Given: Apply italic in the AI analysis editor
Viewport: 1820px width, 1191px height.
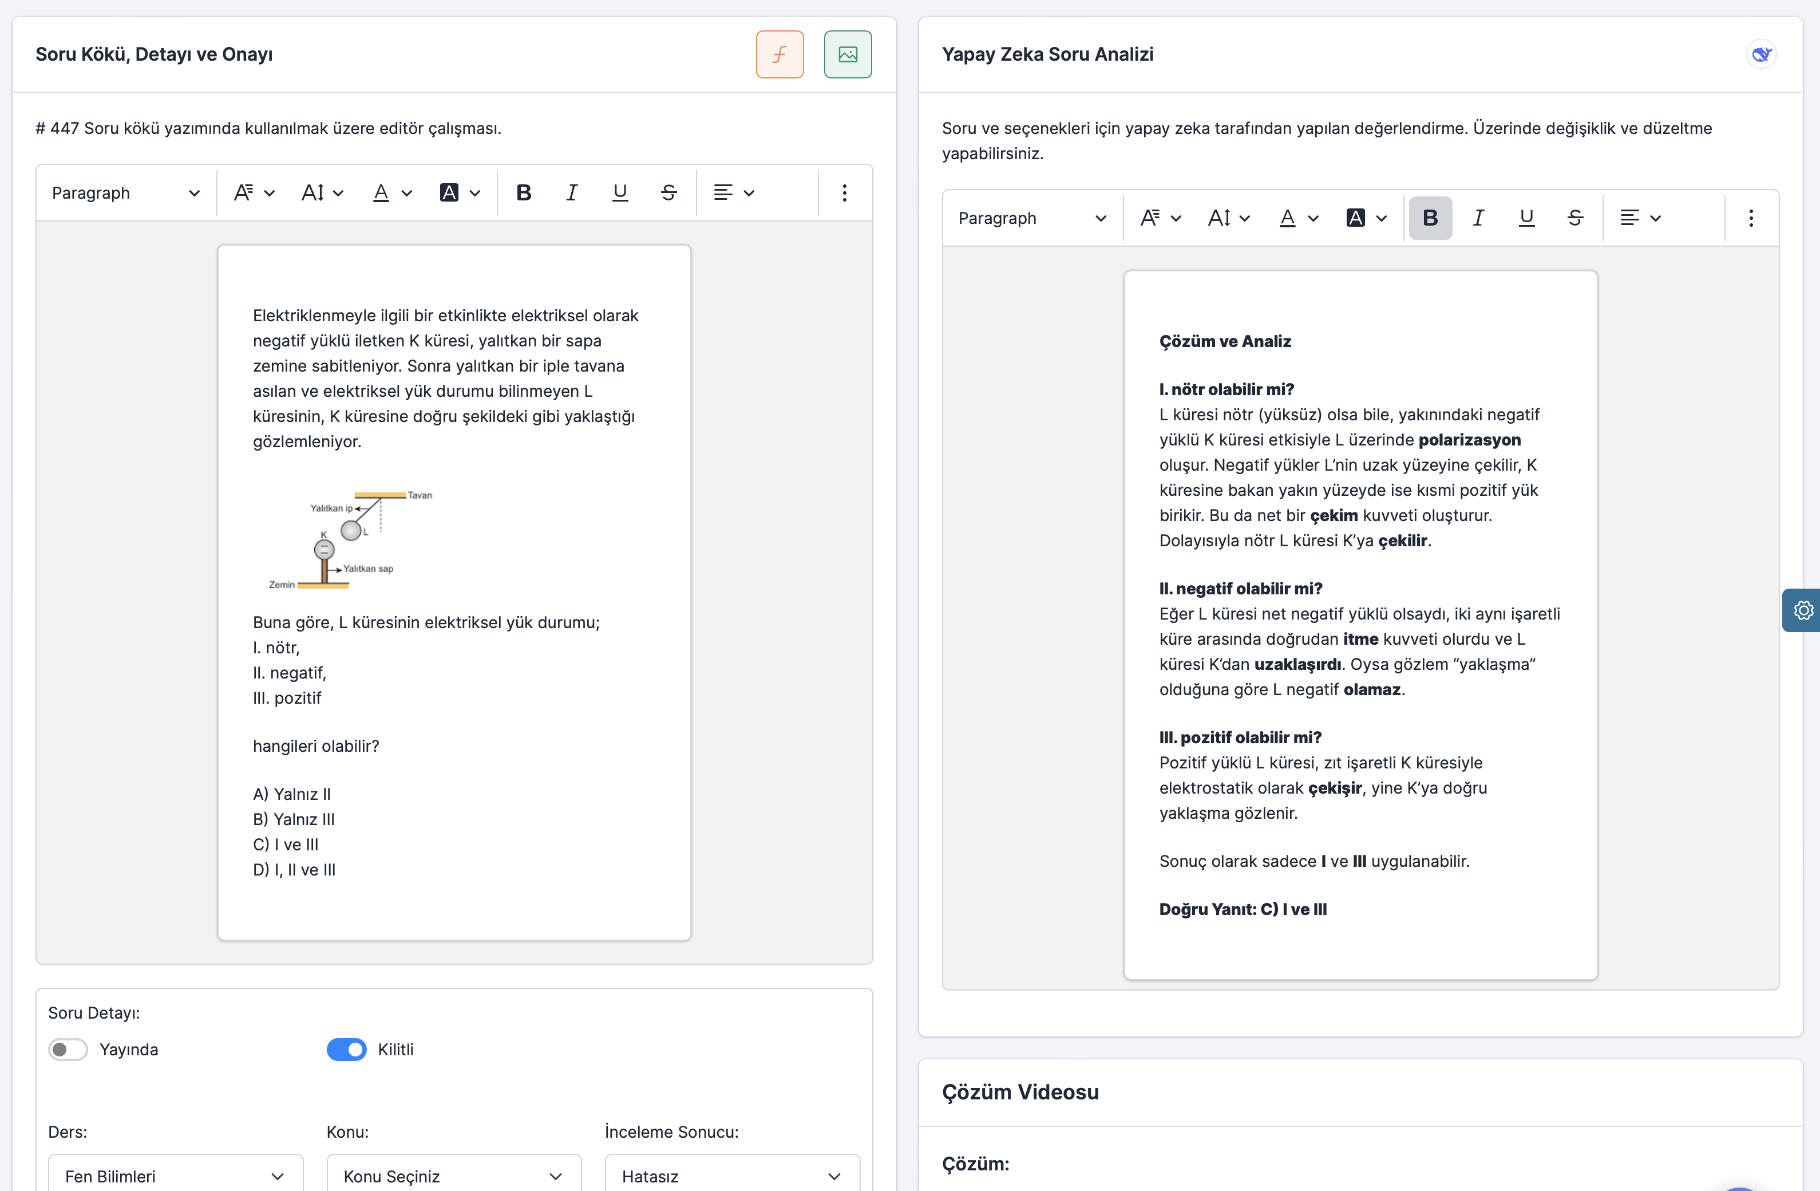Looking at the screenshot, I should pyautogui.click(x=1477, y=218).
